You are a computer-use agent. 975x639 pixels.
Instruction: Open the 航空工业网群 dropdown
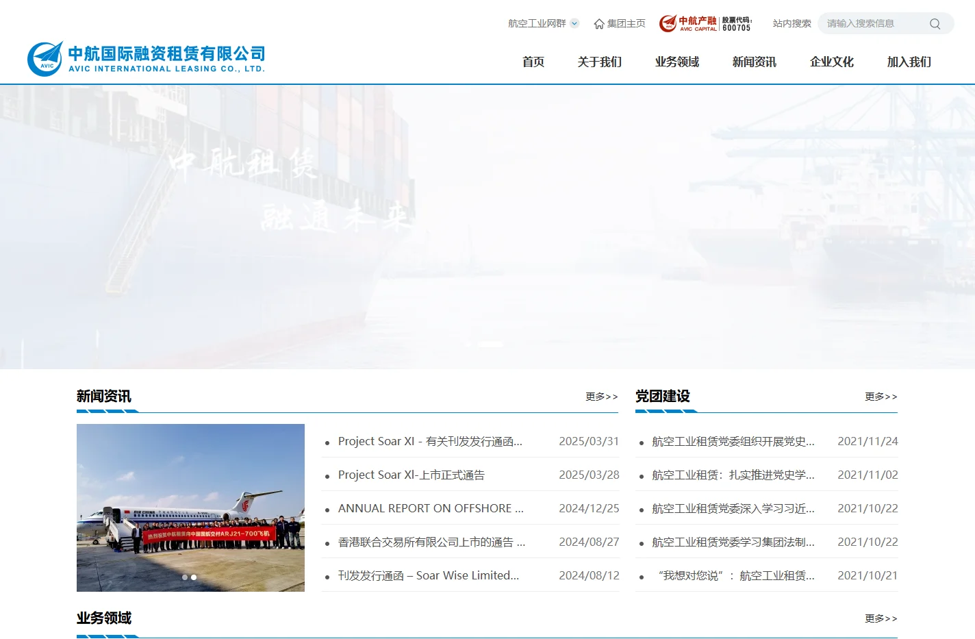point(544,23)
